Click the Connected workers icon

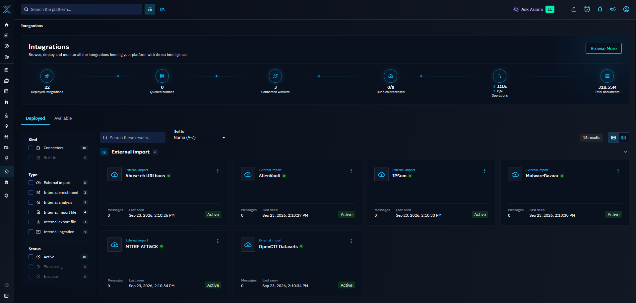pyautogui.click(x=275, y=76)
